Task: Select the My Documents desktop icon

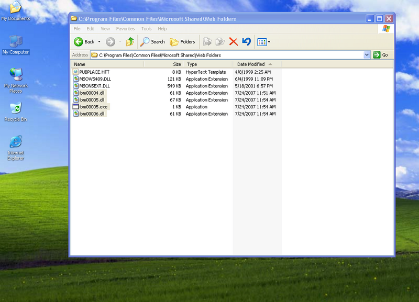Action: 16,11
